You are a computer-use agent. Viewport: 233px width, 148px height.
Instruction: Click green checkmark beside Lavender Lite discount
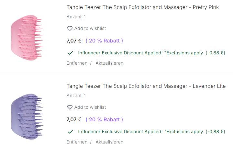pyautogui.click(x=70, y=132)
